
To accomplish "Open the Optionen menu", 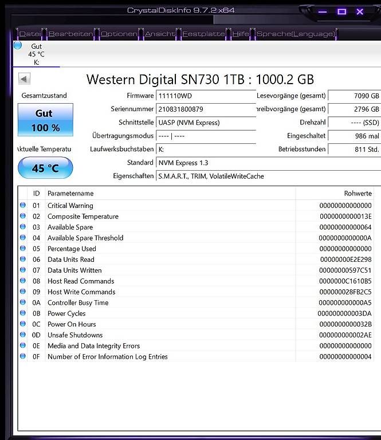I will [x=119, y=34].
